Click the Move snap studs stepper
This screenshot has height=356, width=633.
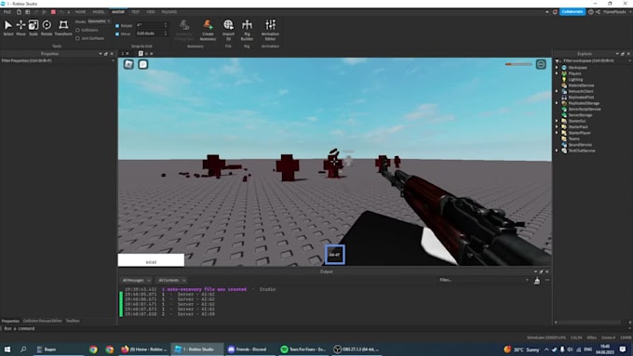[166, 33]
